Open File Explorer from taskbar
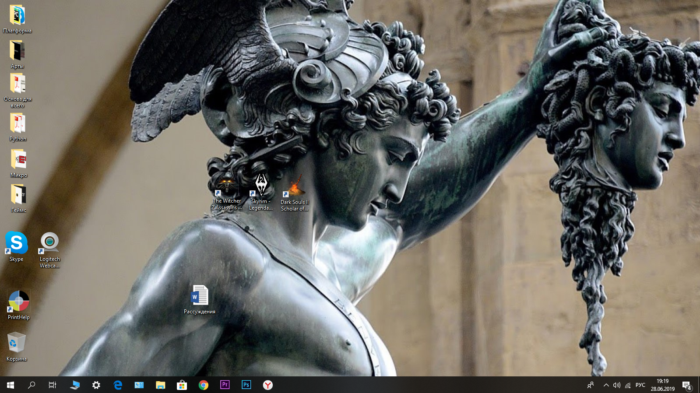The image size is (700, 393). (x=161, y=385)
